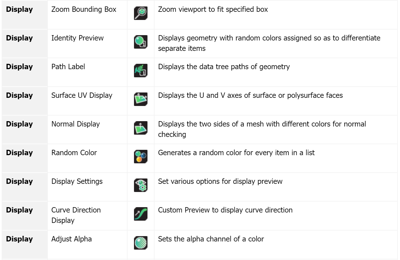
Task: Click 'Sets the alpha channel of a color' text
Action: coord(211,239)
